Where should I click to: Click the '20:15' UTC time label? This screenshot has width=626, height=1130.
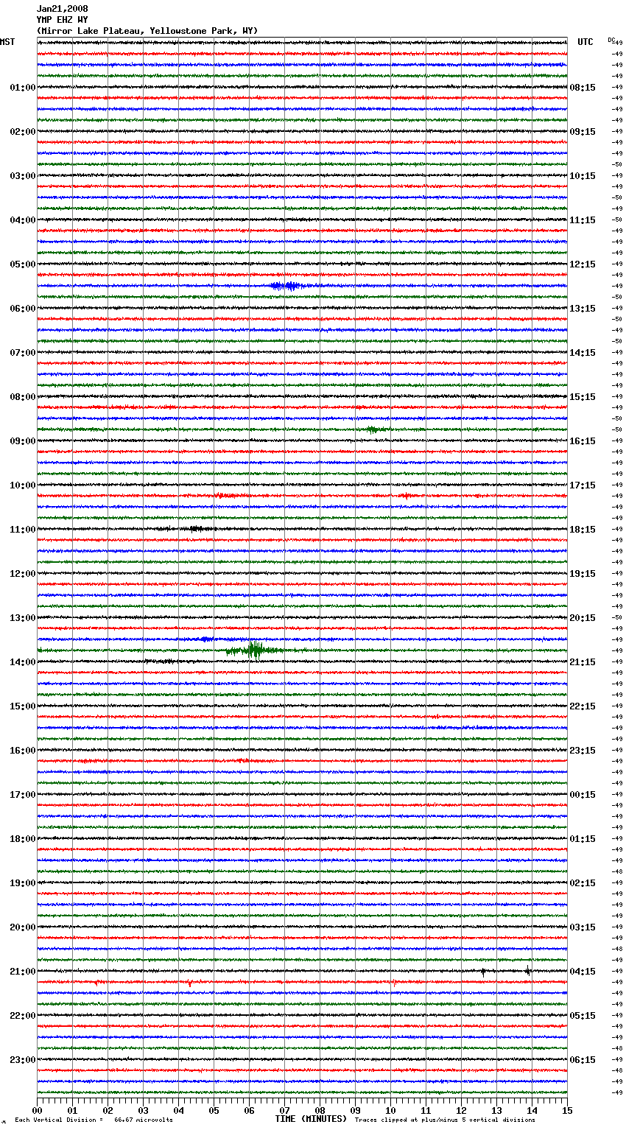click(583, 618)
